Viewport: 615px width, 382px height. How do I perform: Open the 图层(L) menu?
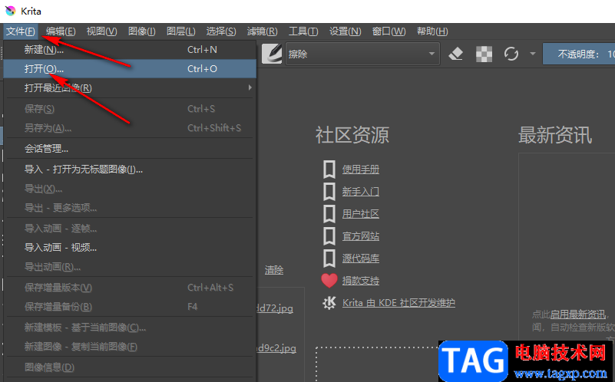[x=180, y=31]
